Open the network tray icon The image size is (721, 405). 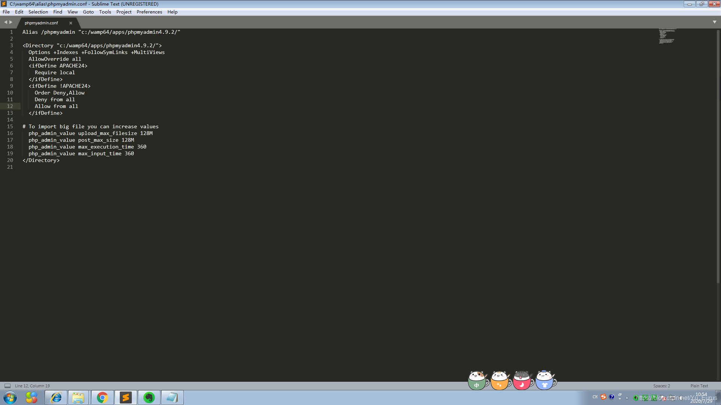tap(672, 398)
